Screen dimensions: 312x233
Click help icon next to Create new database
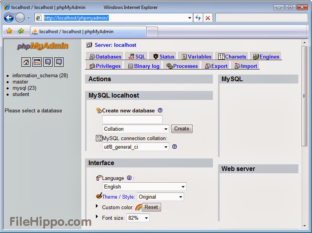pyautogui.click(x=160, y=110)
